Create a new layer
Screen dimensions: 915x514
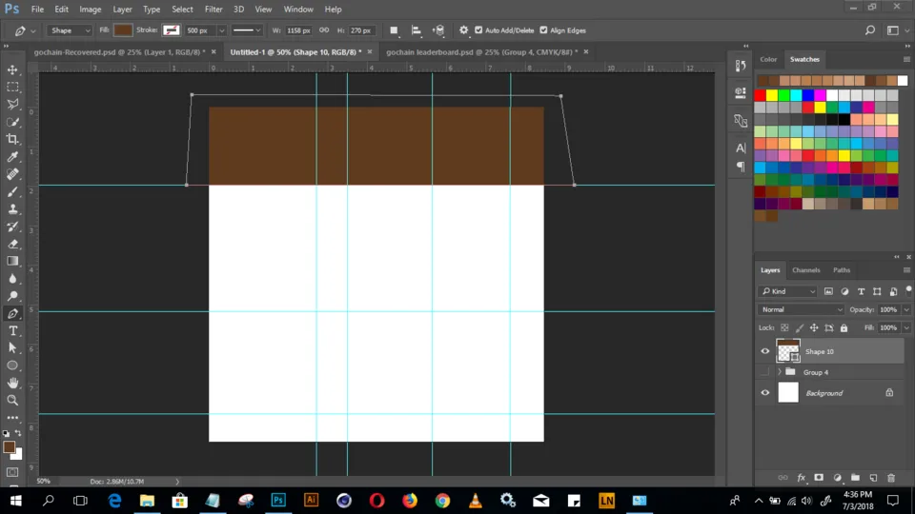click(x=873, y=478)
